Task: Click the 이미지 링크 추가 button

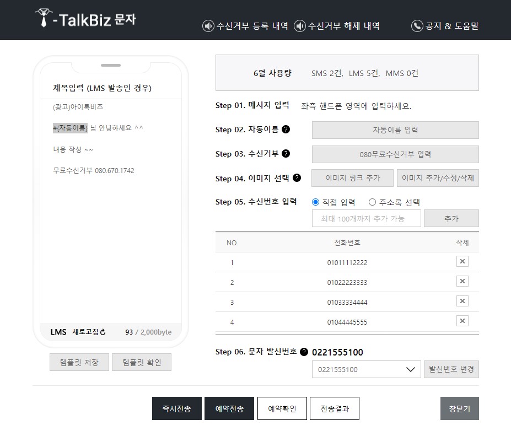Action: 353,178
